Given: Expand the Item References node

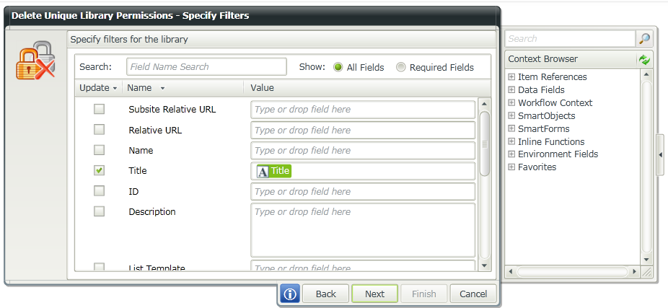Looking at the screenshot, I should [x=511, y=77].
